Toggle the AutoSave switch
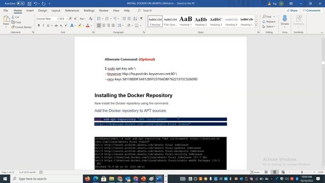This screenshot has width=325, height=183. click(x=20, y=4)
